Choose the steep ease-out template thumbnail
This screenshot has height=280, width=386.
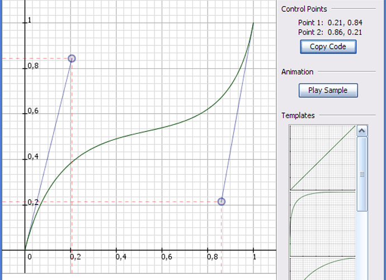click(322, 224)
